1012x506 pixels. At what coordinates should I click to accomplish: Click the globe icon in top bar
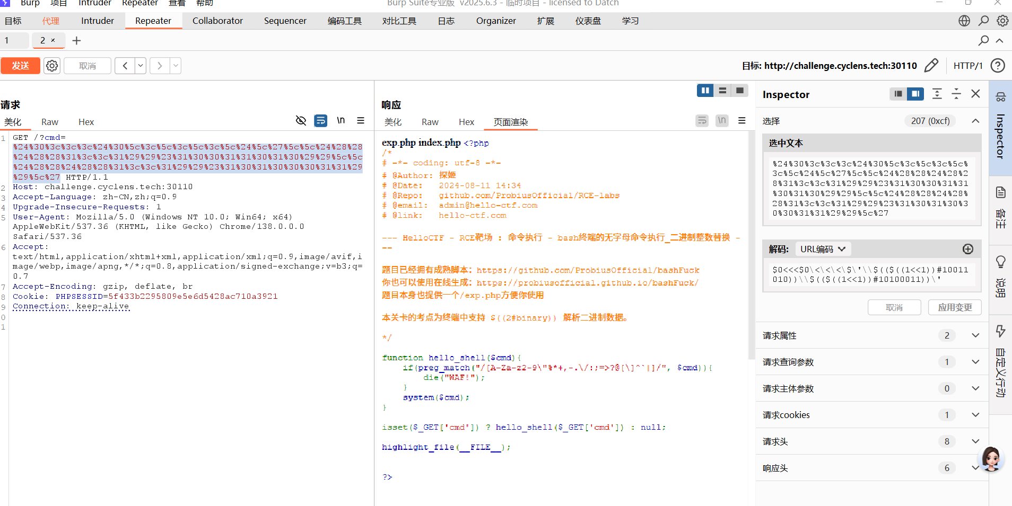pos(964,21)
